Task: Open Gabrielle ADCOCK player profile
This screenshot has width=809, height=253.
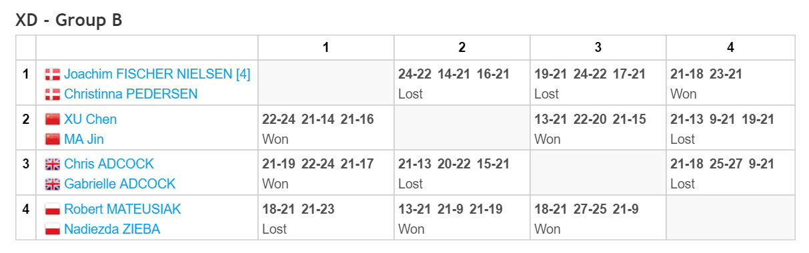Action: pos(120,184)
